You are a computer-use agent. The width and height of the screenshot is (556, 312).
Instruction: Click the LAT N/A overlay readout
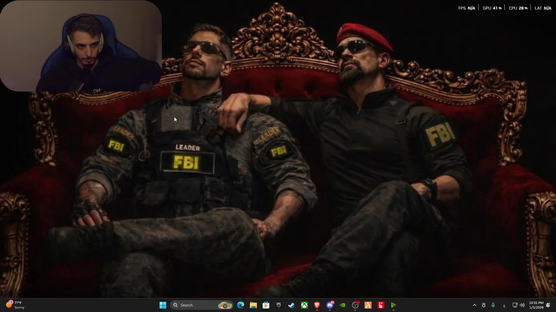pyautogui.click(x=543, y=8)
